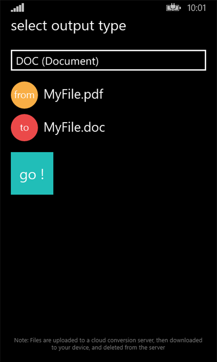This screenshot has width=217, height=362.
Task: Open the DOC (Document) output type dropdown
Action: (108, 60)
